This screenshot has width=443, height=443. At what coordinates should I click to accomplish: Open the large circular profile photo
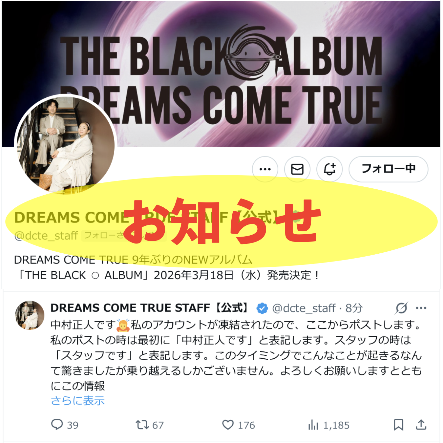(66, 144)
